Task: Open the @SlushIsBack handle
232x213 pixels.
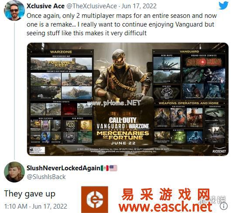Action: [x=46, y=177]
